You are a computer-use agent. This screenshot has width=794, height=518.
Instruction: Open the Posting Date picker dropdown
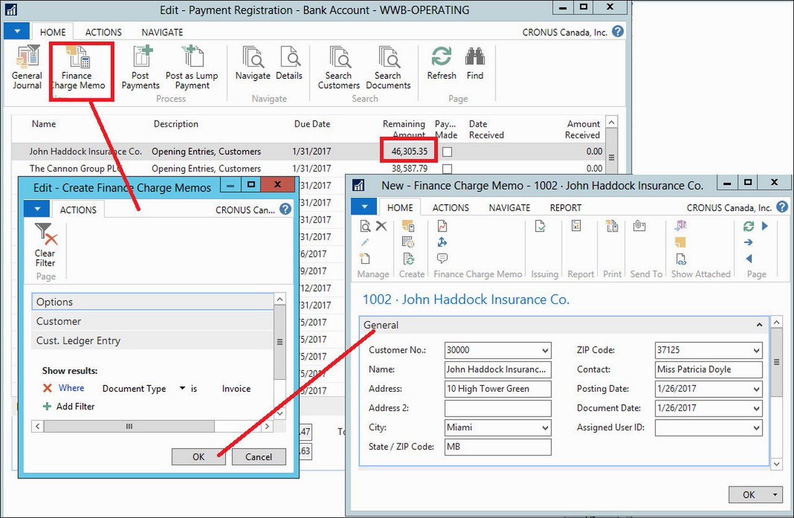(756, 389)
